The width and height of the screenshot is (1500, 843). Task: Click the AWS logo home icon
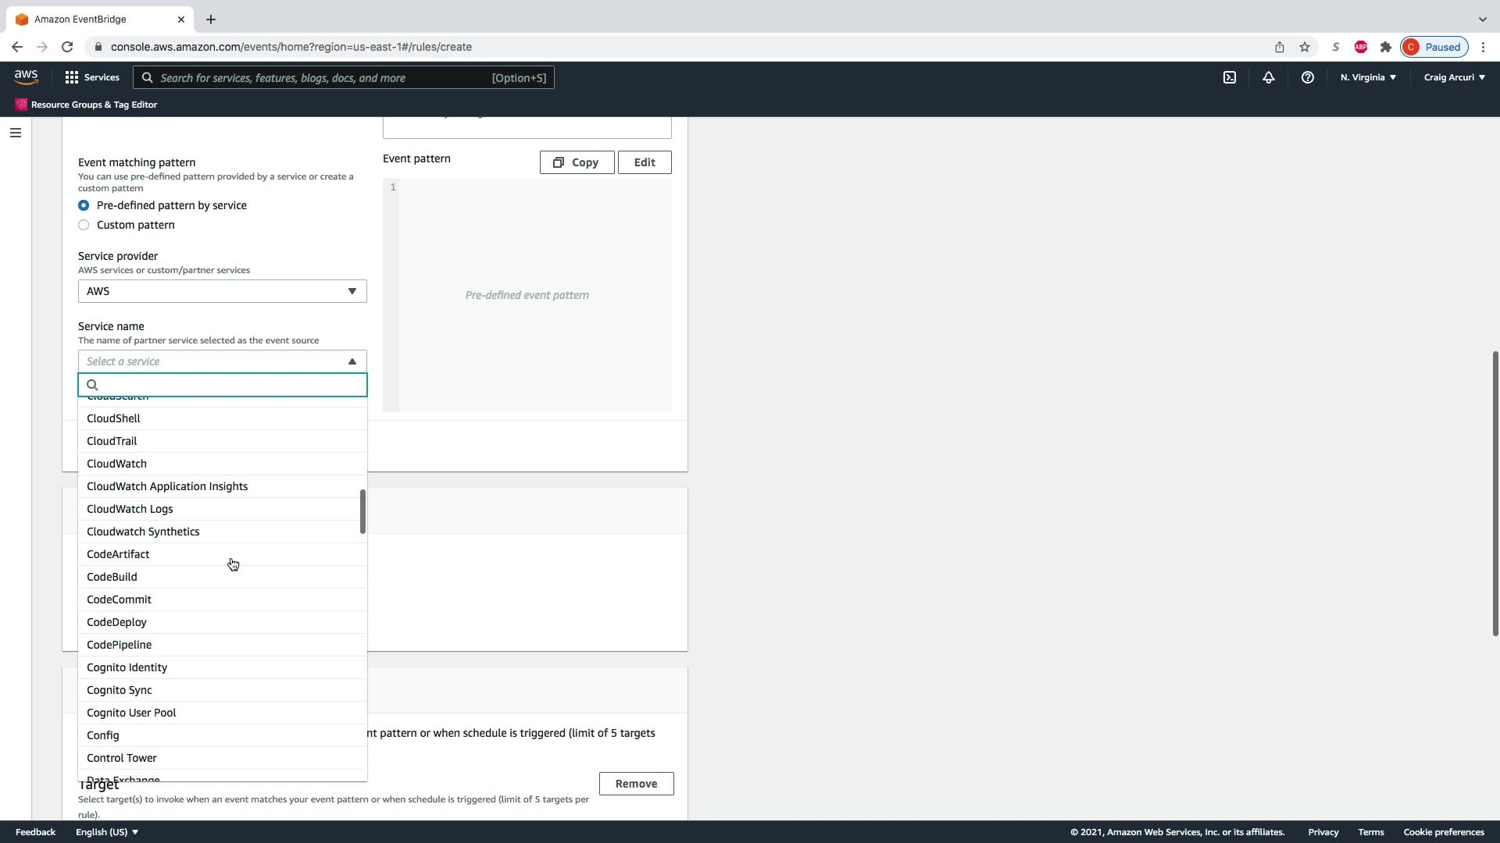26,76
